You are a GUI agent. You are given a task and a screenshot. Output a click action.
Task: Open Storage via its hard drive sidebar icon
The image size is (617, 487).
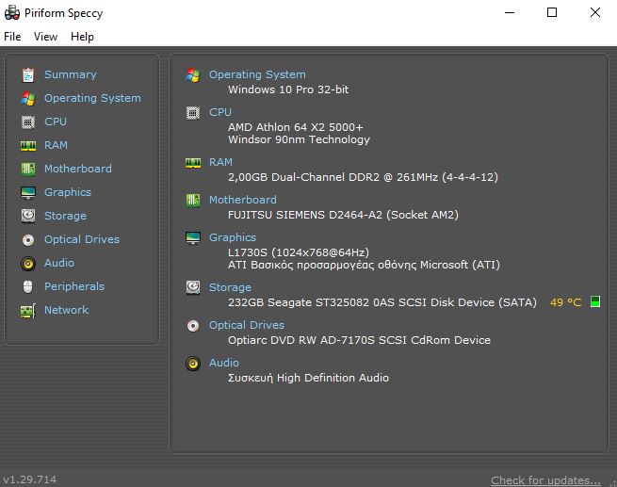click(28, 216)
